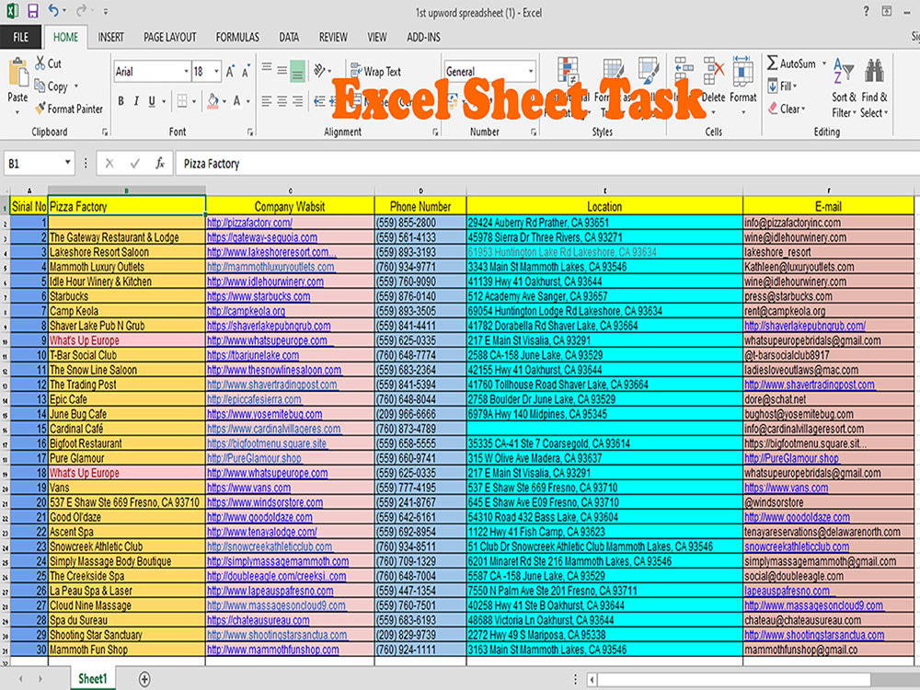
Task: Switch to the FORMULAS tab
Action: (237, 37)
